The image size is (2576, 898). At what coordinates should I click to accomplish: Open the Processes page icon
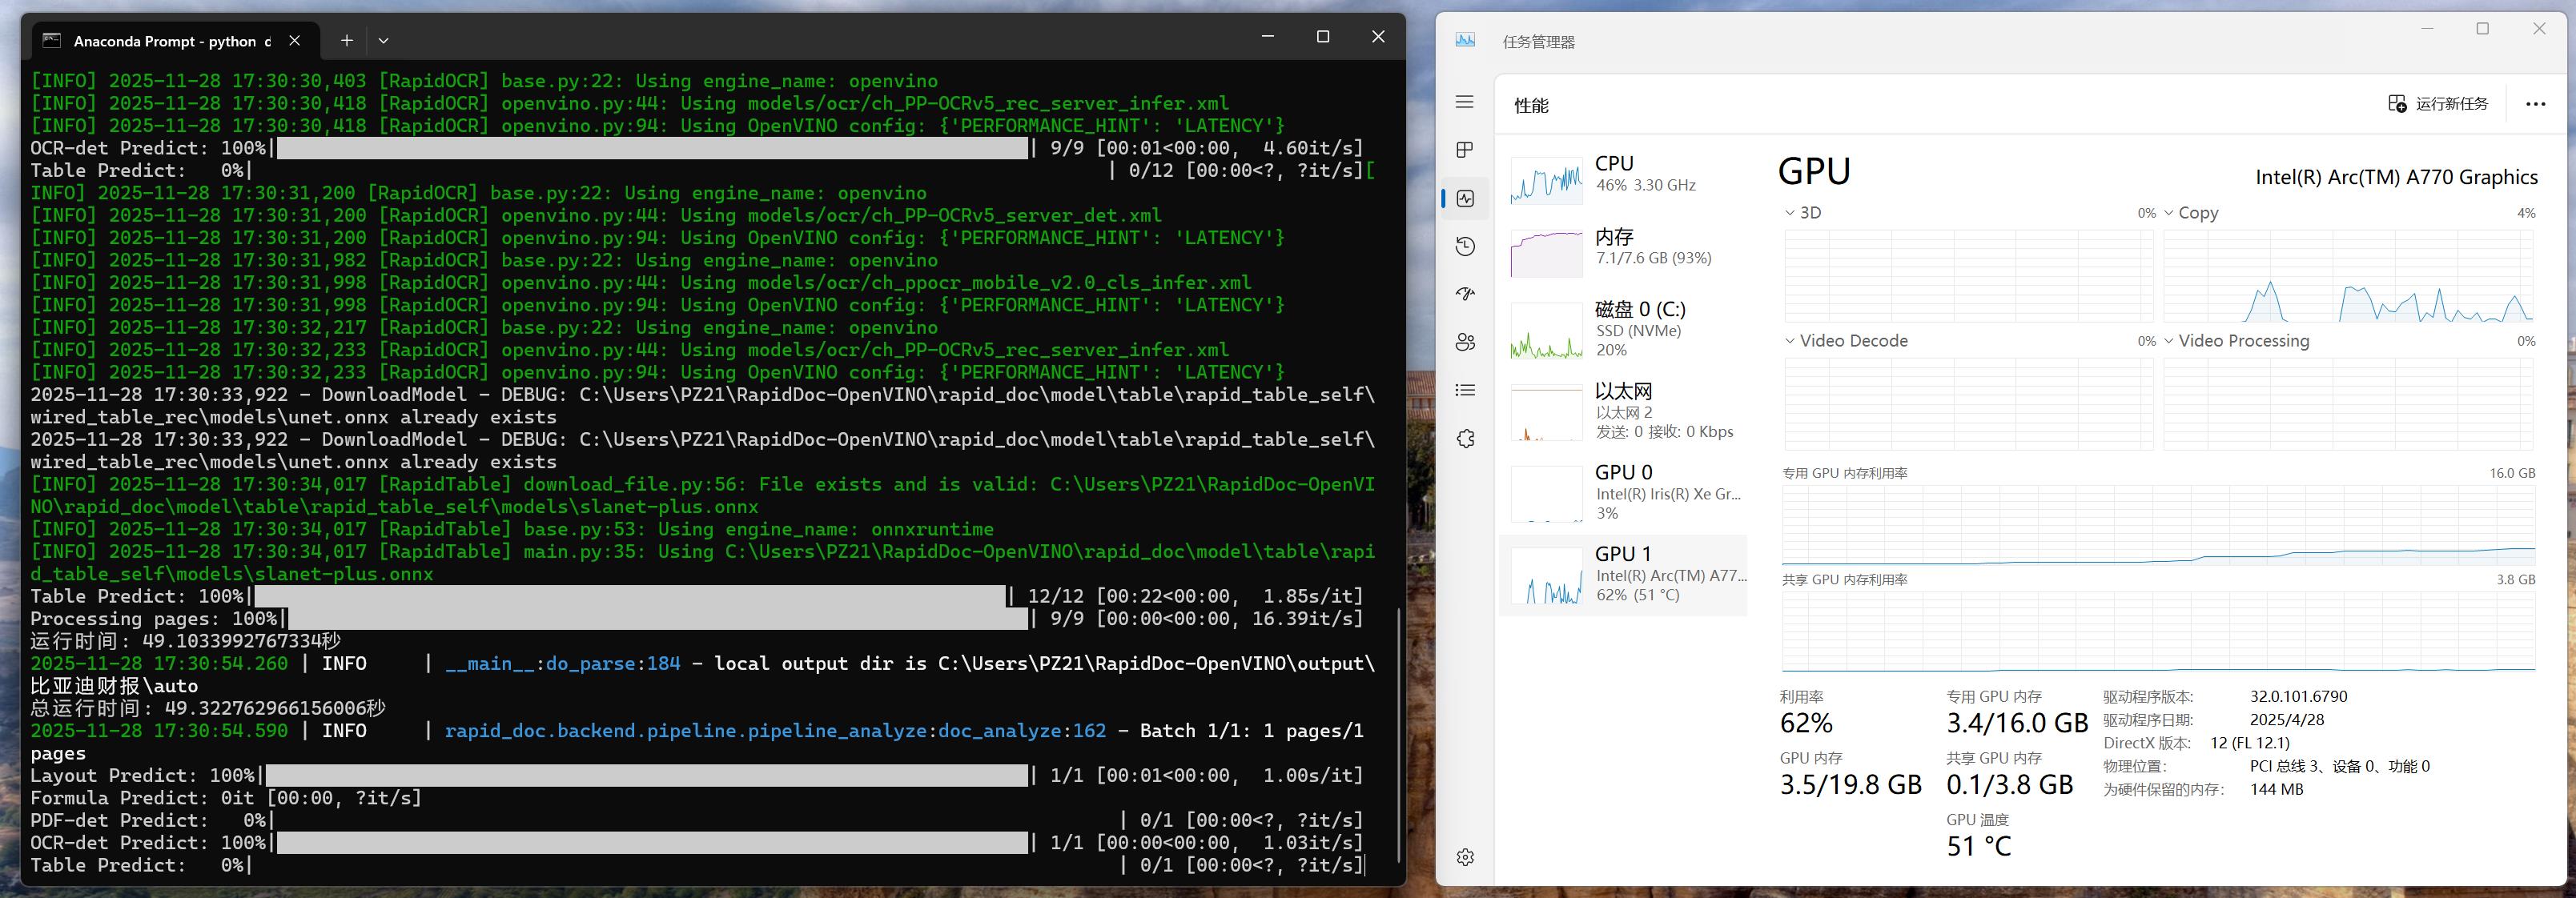(1465, 150)
